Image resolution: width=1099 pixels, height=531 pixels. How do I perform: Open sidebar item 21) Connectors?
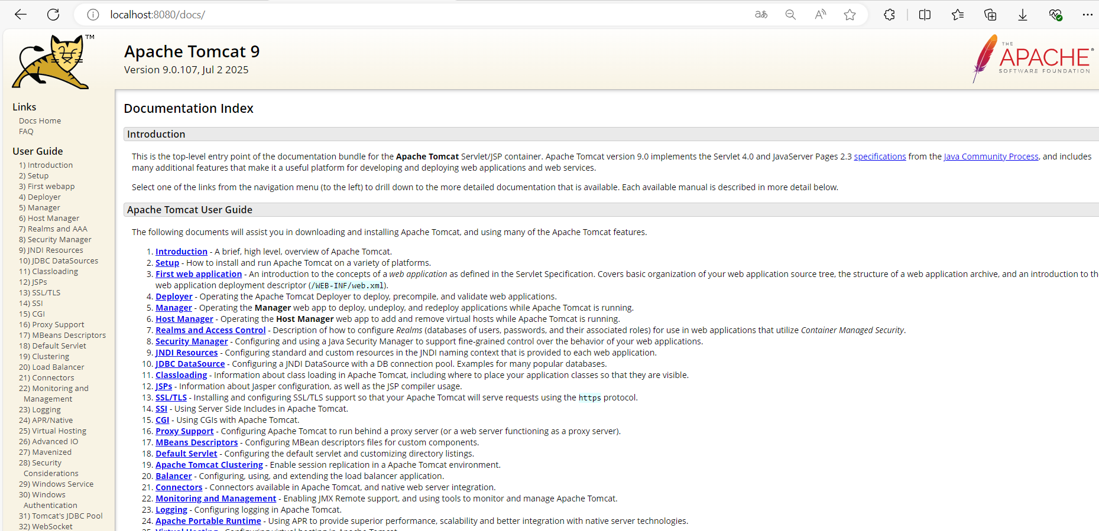[x=46, y=377]
